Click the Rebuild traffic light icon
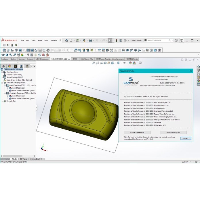 pyautogui.click(x=116, y=41)
